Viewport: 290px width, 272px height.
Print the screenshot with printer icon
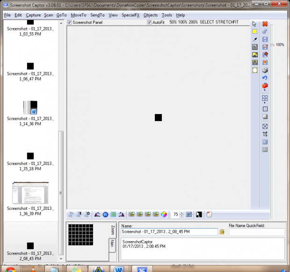click(265, 71)
